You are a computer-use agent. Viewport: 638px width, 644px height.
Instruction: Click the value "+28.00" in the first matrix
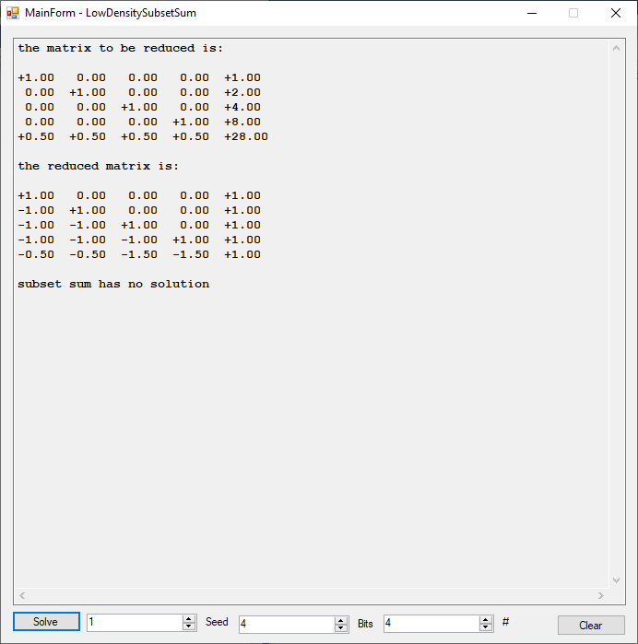coord(246,136)
